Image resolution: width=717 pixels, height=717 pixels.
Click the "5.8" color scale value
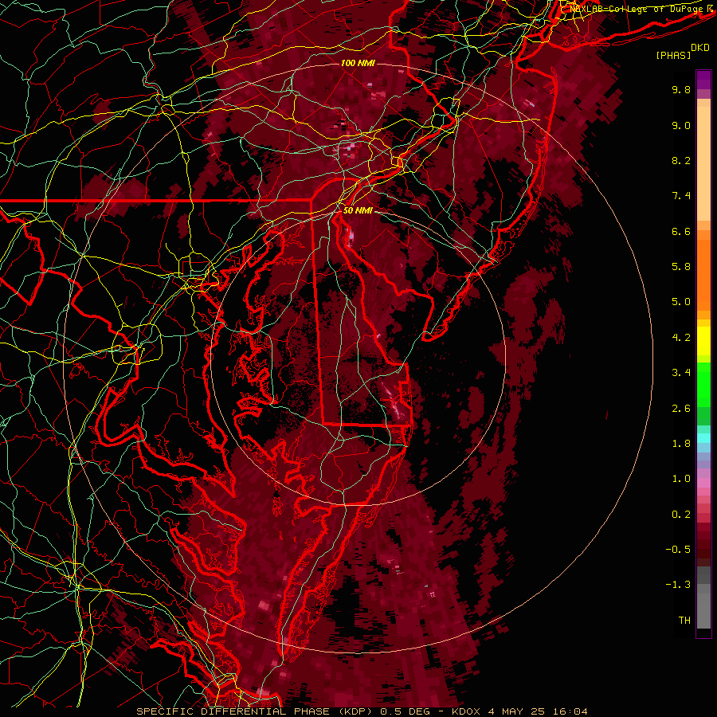click(681, 267)
